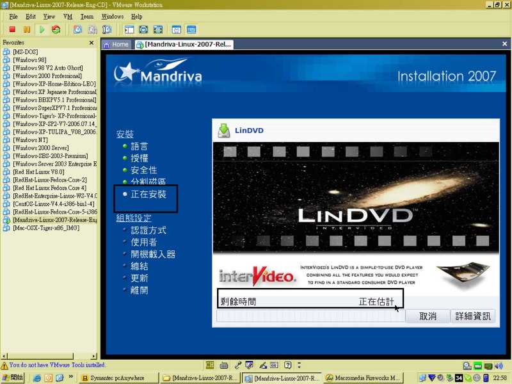Select [MS-DOS] in Favorites

(x=26, y=52)
